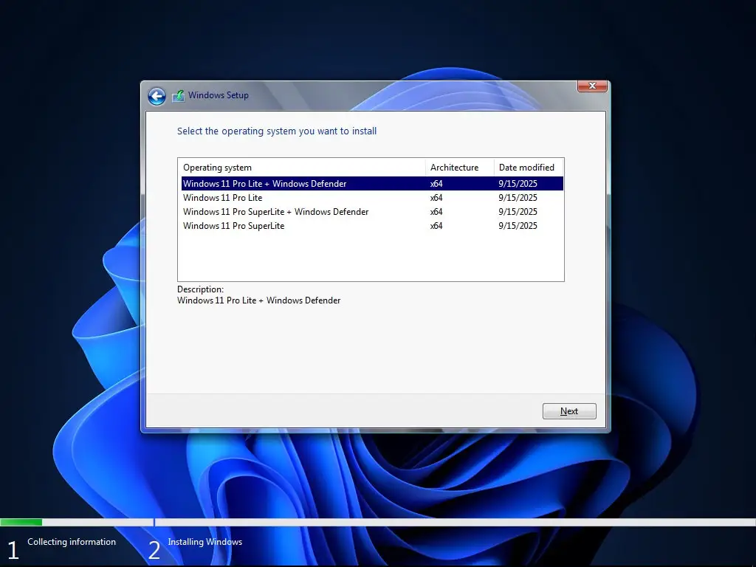Click the green setup progress bar

pos(22,522)
